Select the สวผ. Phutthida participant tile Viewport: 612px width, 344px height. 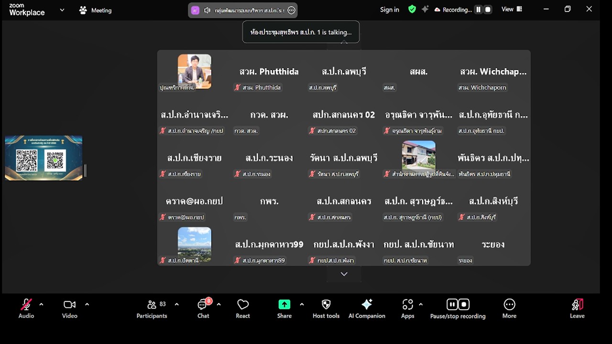(269, 72)
